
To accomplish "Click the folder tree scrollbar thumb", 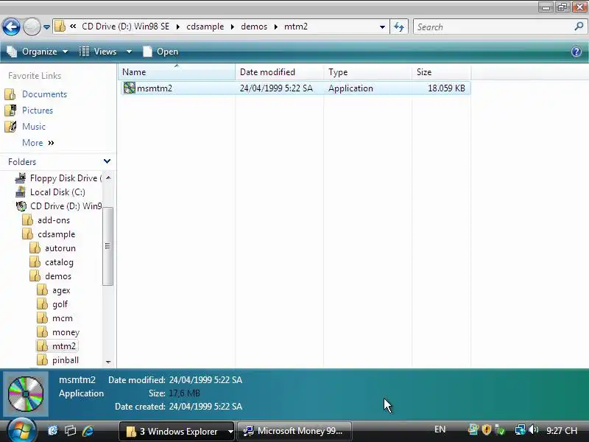I will point(107,246).
